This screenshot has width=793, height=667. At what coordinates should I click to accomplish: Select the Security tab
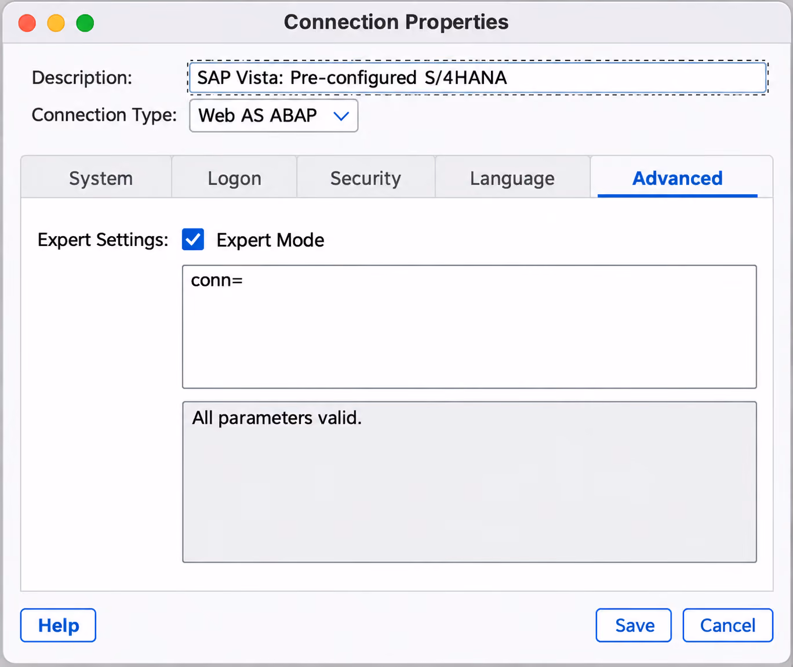coord(366,177)
